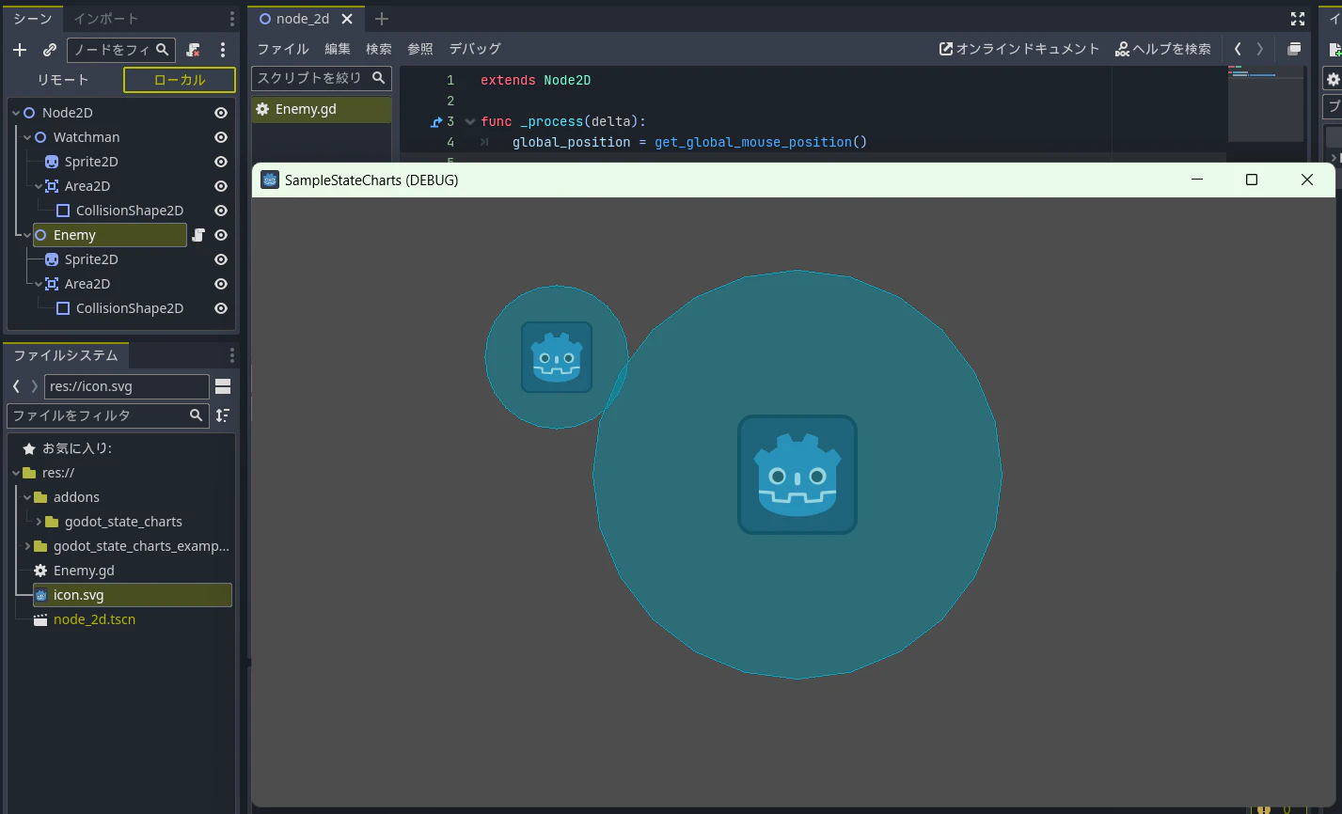Screen dimensions: 1342x814
Task: Select the リモート scene tree button
Action: coord(63,80)
